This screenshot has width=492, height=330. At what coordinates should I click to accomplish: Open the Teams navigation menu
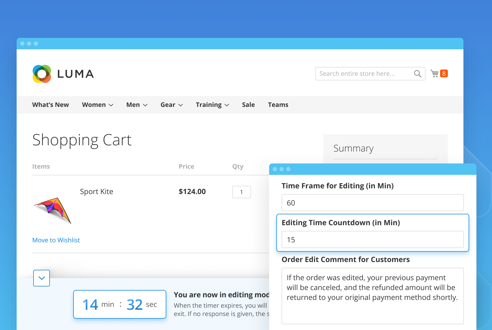(278, 105)
